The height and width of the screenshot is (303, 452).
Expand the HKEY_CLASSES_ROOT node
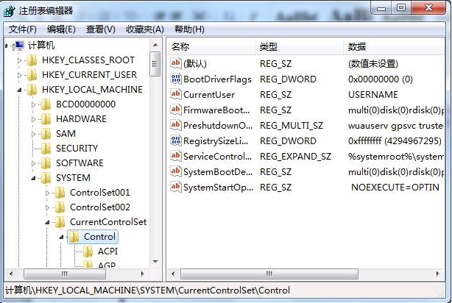pyautogui.click(x=19, y=60)
